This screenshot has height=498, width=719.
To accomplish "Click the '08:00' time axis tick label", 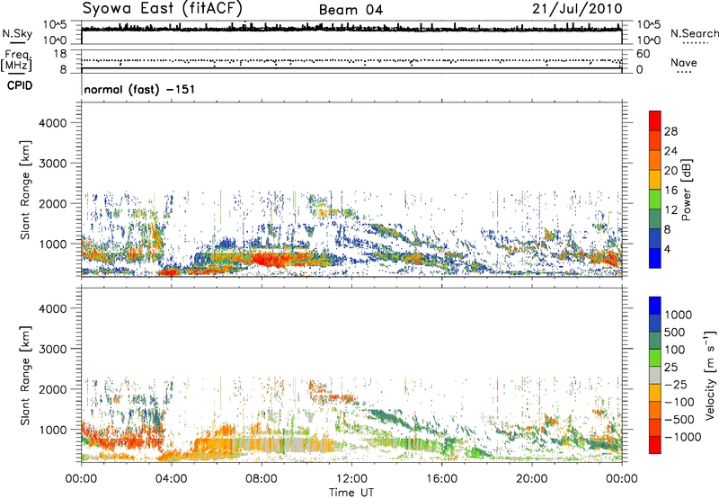I will pyautogui.click(x=261, y=479).
